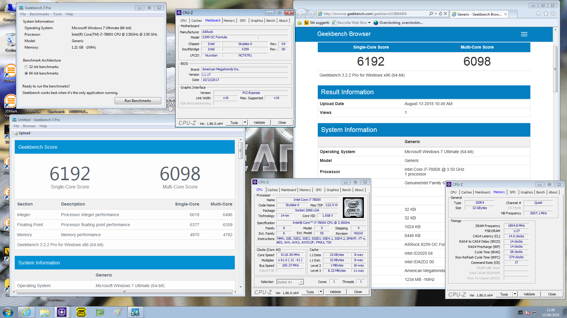Click the 6192 Single-Core Score in IE page
Image resolution: width=567 pixels, height=318 pixels.
371,61
